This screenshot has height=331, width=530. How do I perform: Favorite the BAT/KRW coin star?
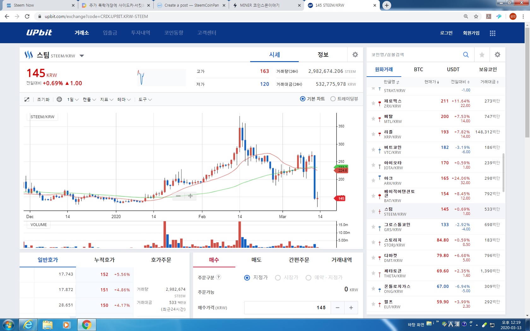click(373, 196)
